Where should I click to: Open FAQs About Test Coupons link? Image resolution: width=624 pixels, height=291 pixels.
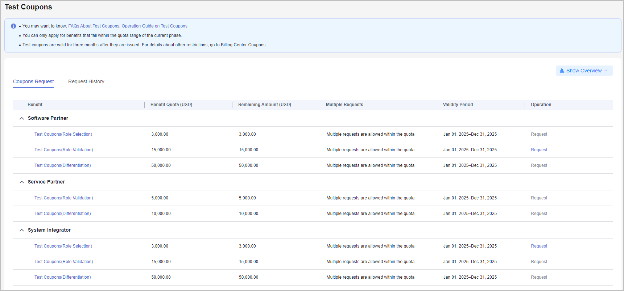click(x=94, y=26)
